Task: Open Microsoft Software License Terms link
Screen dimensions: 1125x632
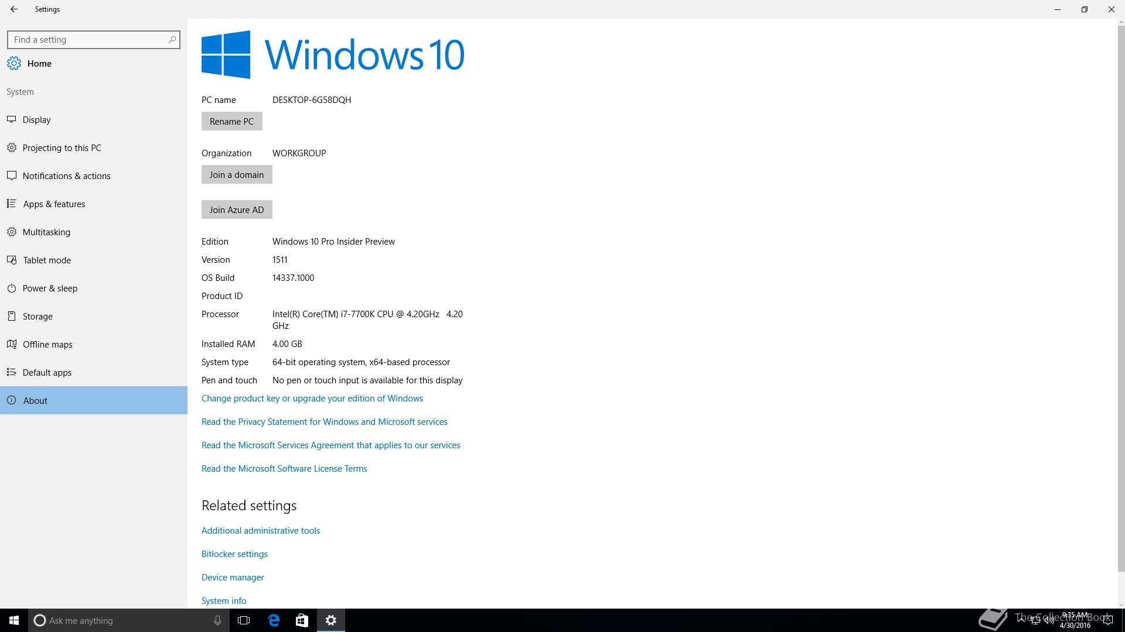Action: click(284, 469)
